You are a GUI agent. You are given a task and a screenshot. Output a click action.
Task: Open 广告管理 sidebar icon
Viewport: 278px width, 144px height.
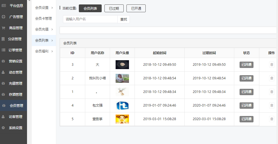[x=3, y=17]
